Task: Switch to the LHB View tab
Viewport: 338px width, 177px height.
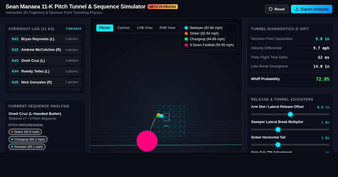Action: pyautogui.click(x=145, y=28)
